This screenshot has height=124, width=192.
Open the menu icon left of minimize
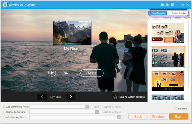pos(173,5)
